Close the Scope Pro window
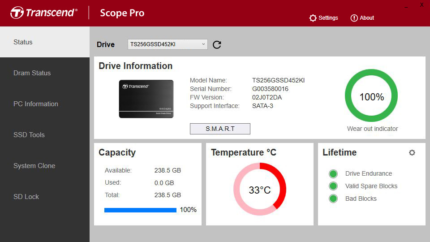Viewport: 430px width, 242px height. pos(422,5)
